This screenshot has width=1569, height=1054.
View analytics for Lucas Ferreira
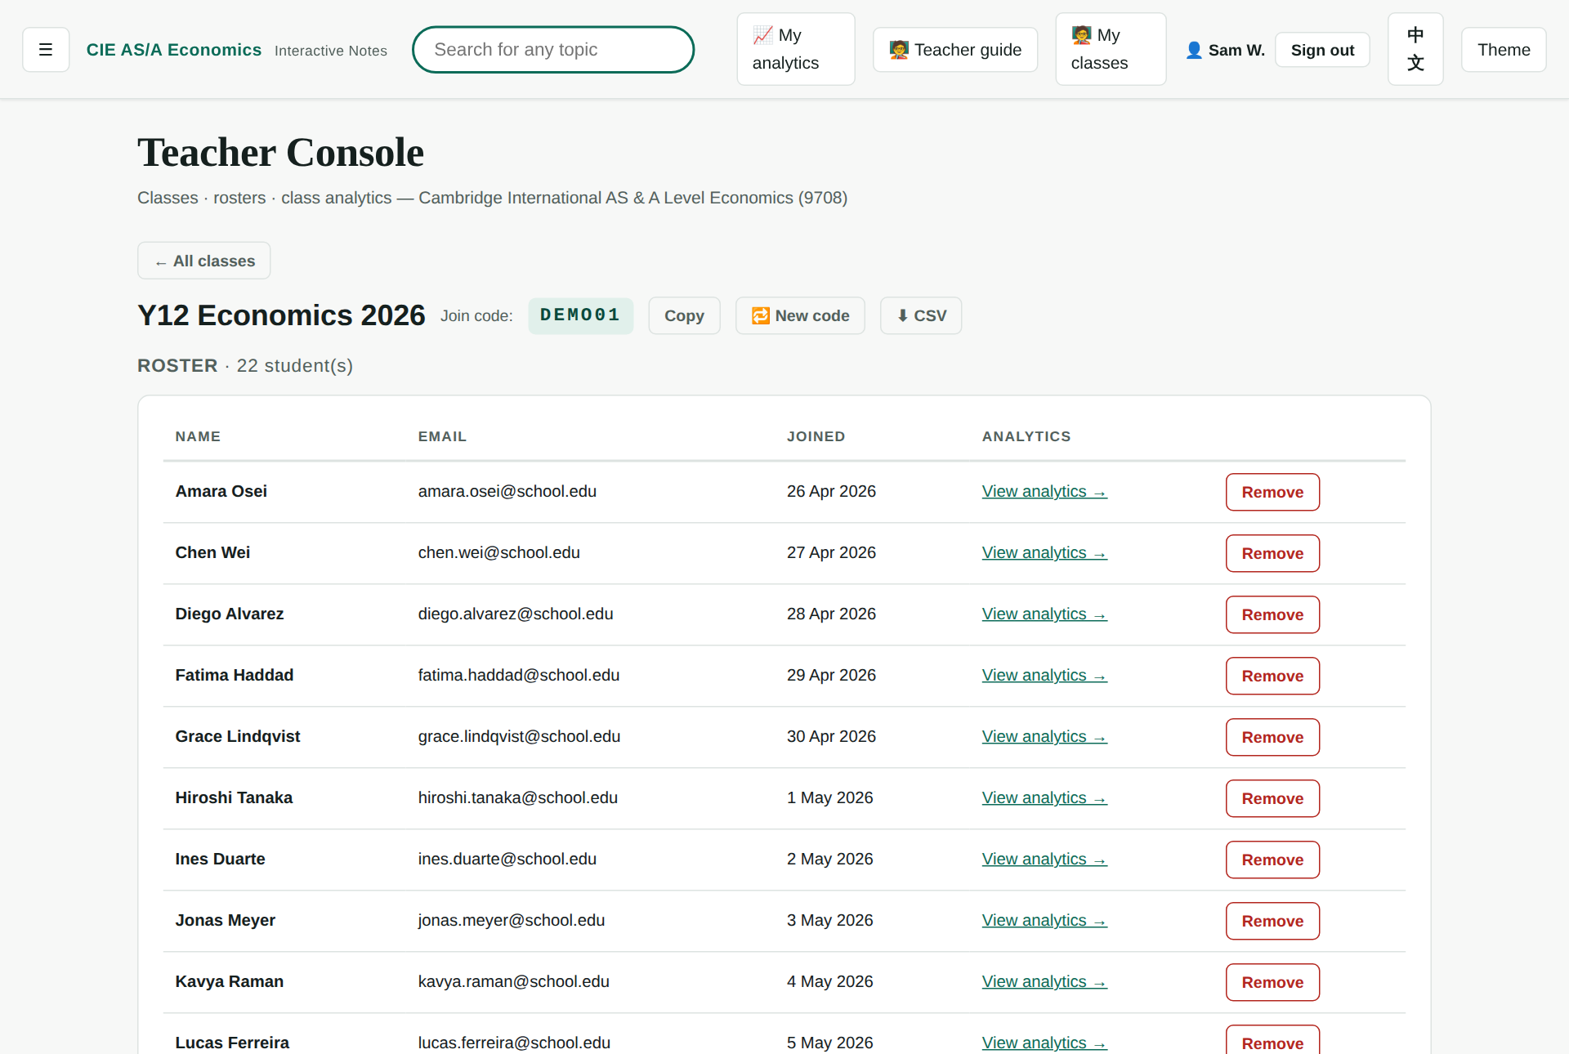click(1044, 1043)
